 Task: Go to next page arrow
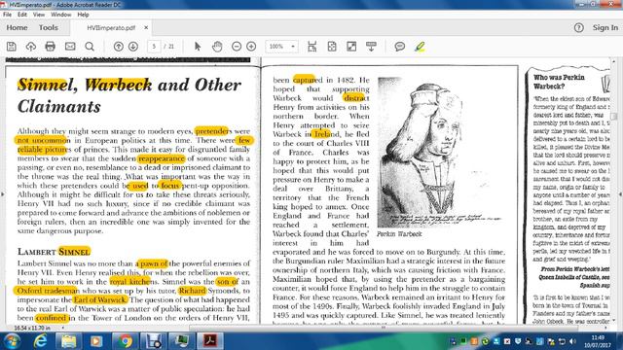[133, 47]
